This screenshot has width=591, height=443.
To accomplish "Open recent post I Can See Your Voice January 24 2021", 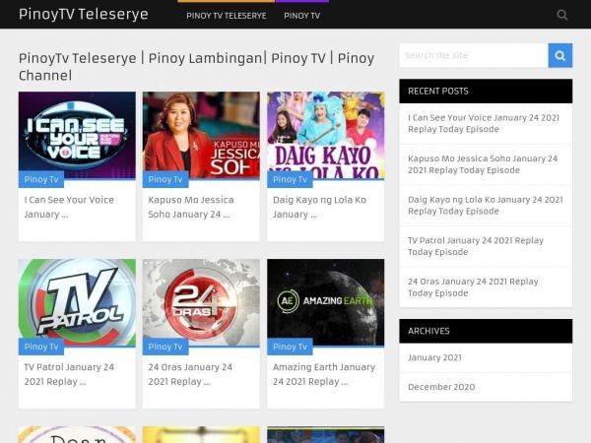I will click(484, 124).
